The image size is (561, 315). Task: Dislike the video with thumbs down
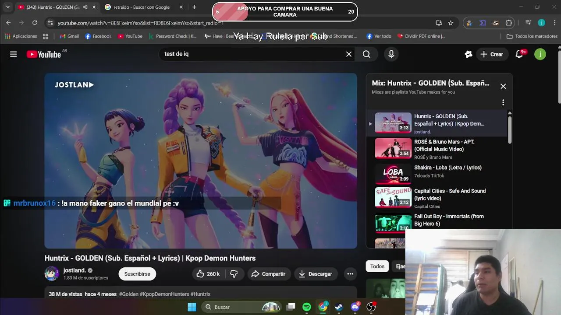click(234, 274)
